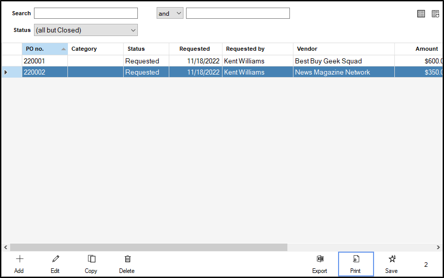Export the list to Excel

tap(320, 259)
